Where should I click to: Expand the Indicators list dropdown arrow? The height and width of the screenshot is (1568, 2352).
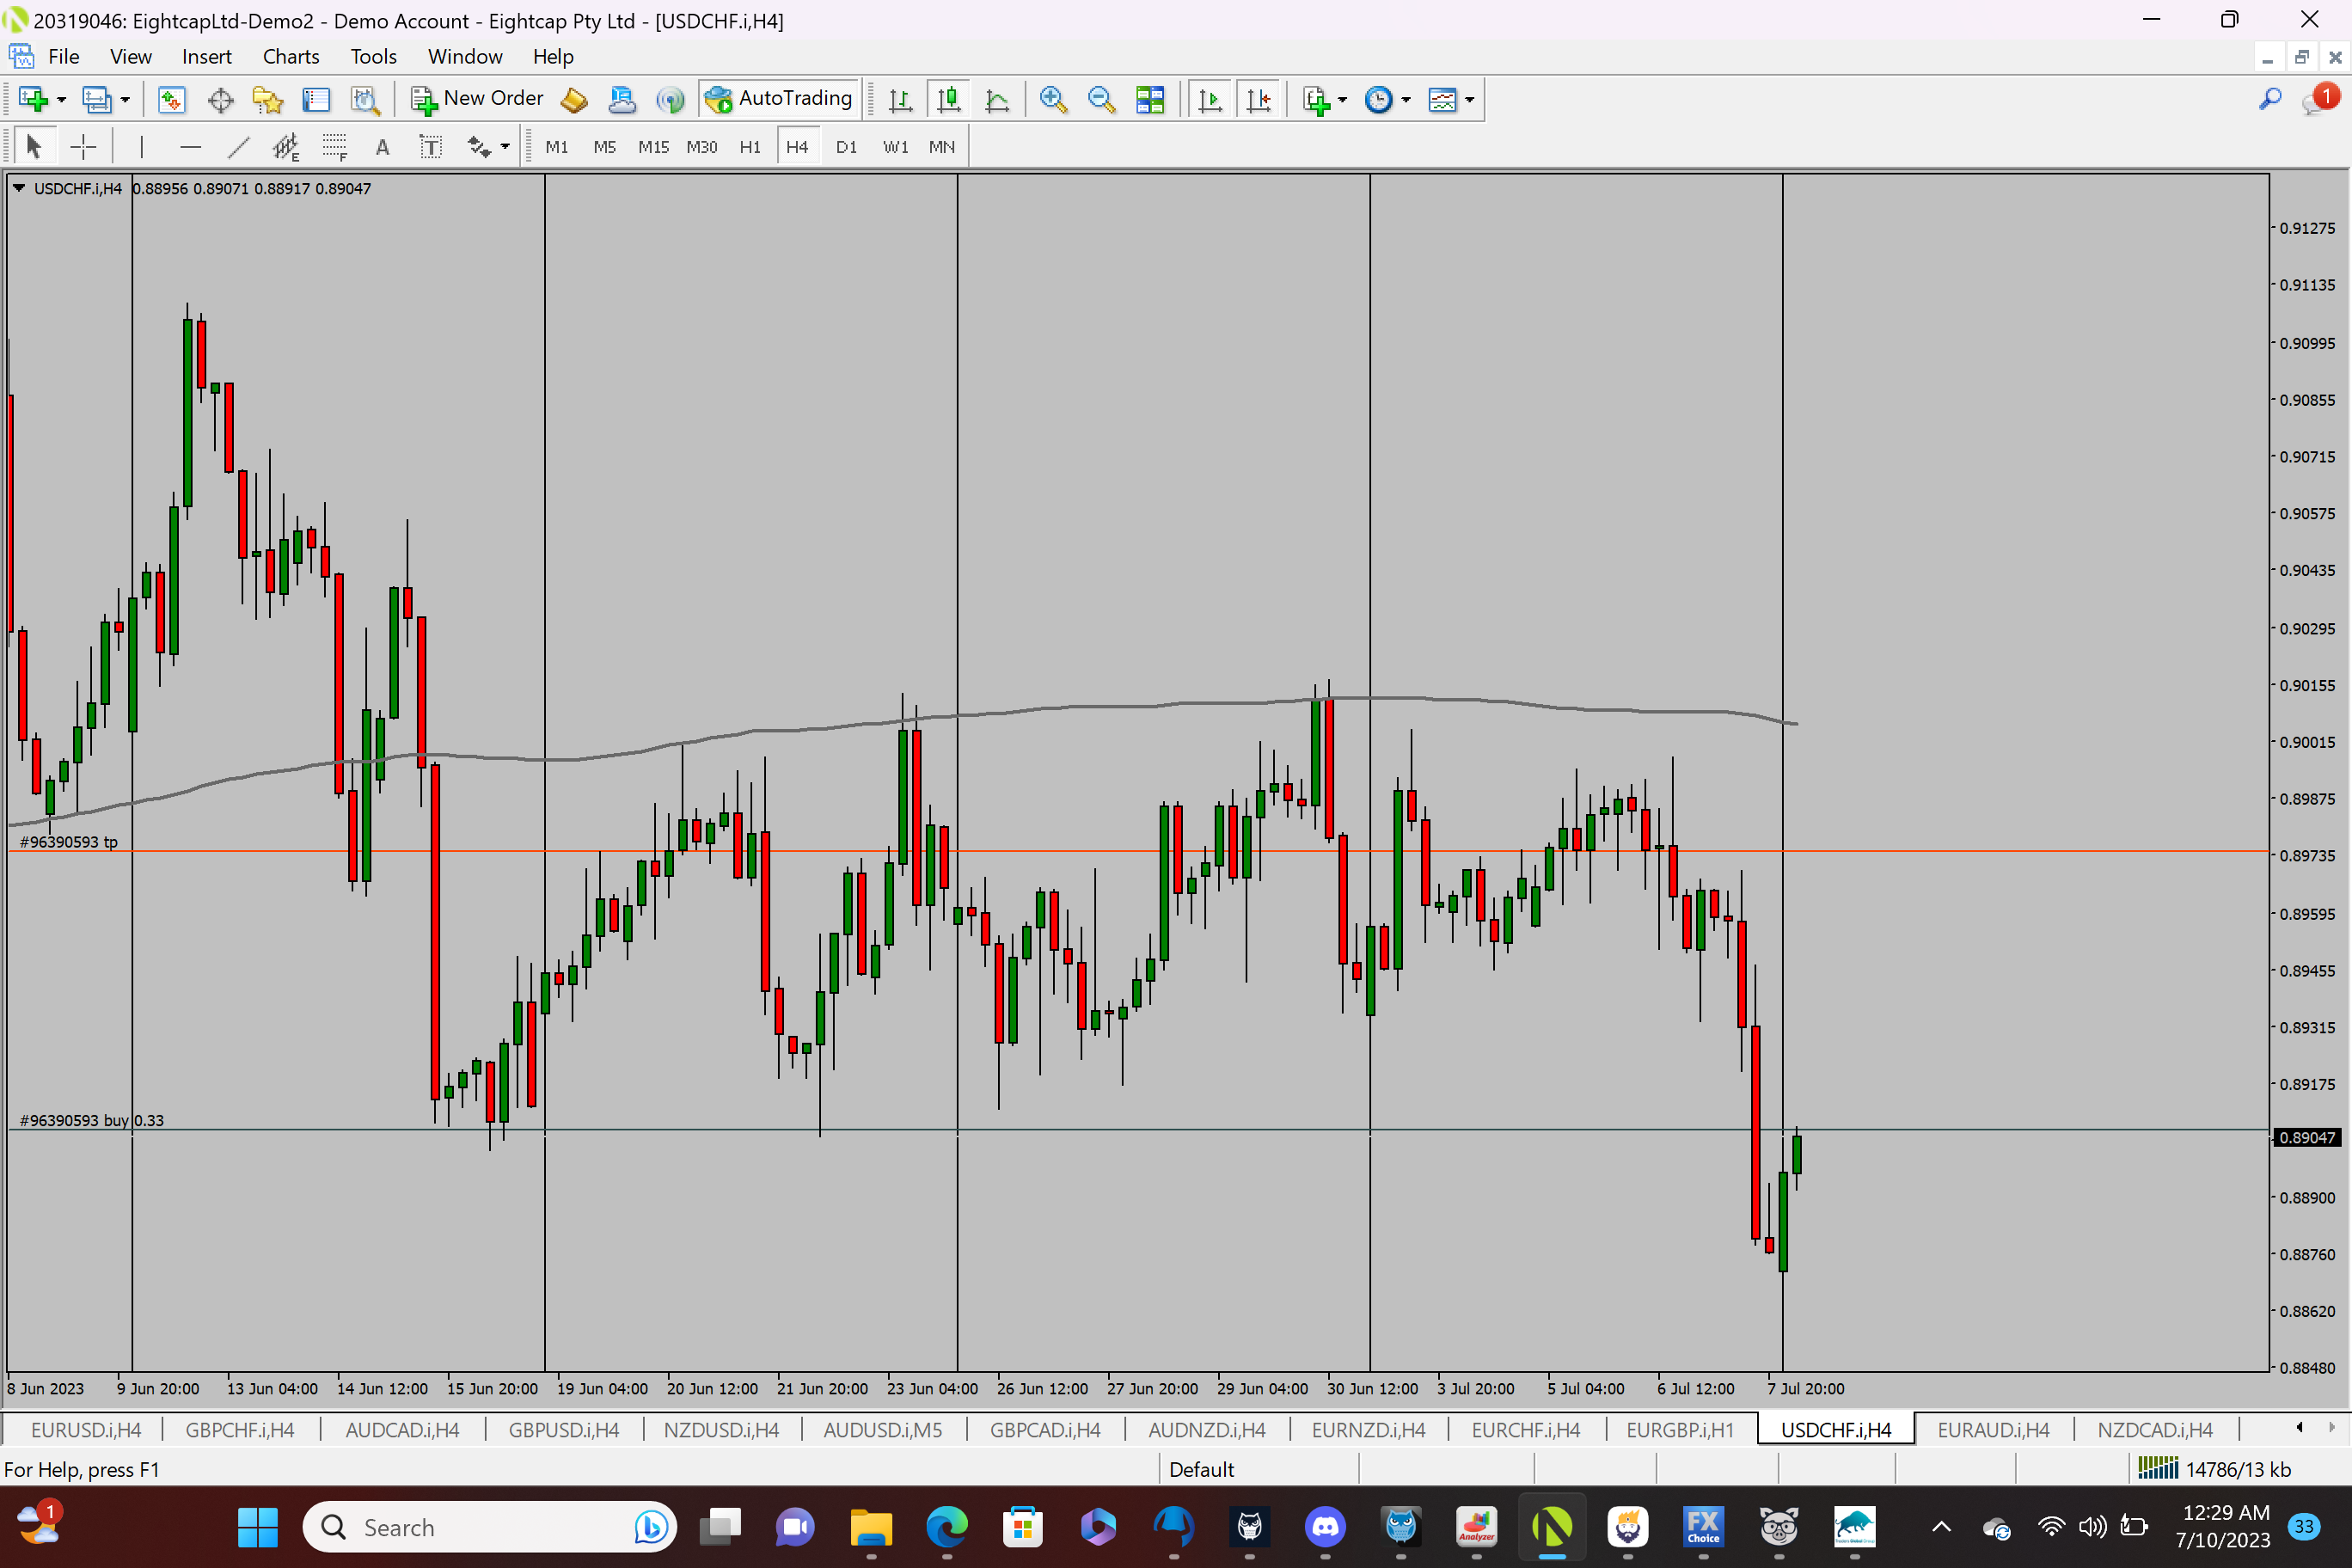pos(1343,99)
